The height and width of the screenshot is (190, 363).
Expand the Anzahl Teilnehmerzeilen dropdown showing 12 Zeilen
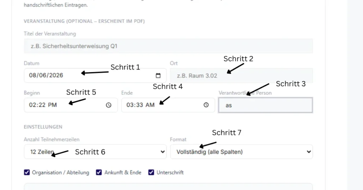(95, 152)
